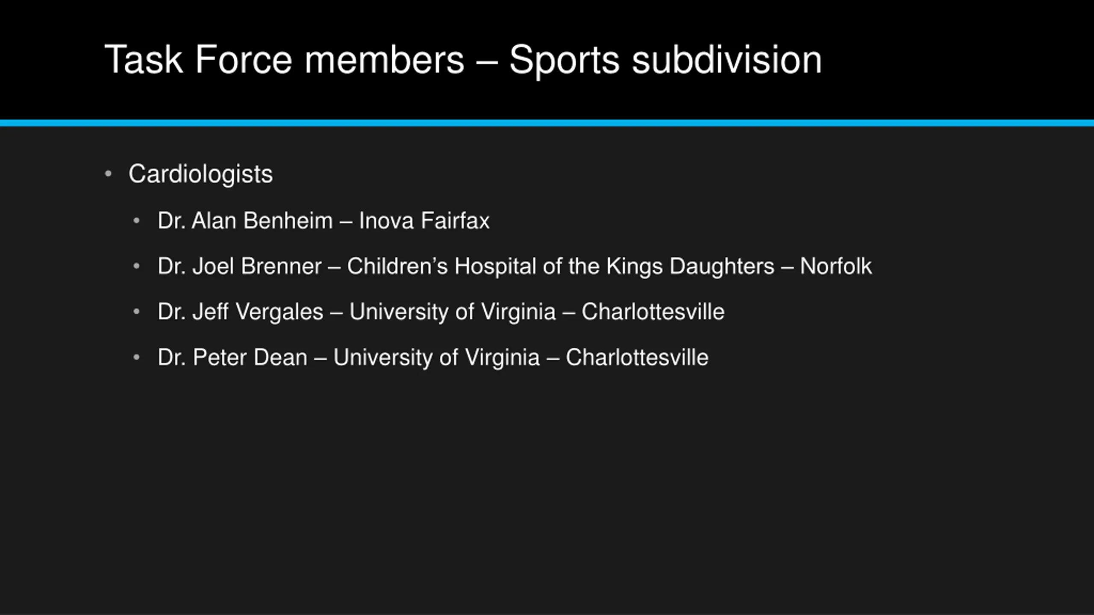This screenshot has height=615, width=1094.
Task: Click the bullet before Dr. Jeff Vergales
Action: pos(137,312)
